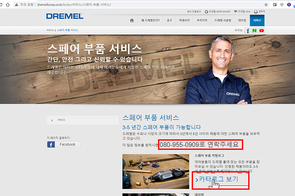
Task: Open the green Naver social icon
Action: [x=255, y=31]
